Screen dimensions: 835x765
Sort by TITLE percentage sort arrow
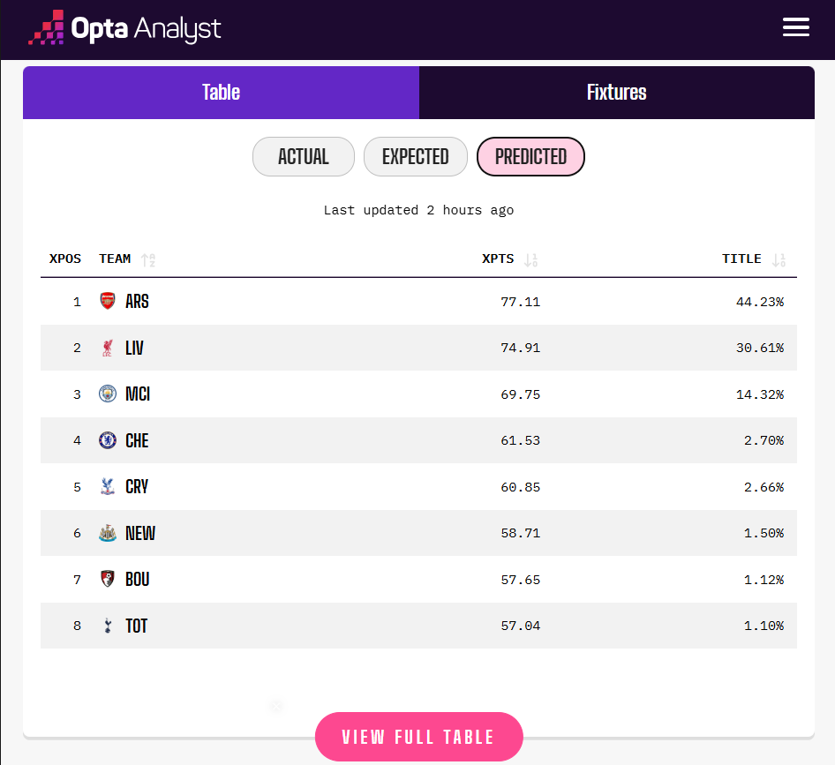[x=779, y=259]
